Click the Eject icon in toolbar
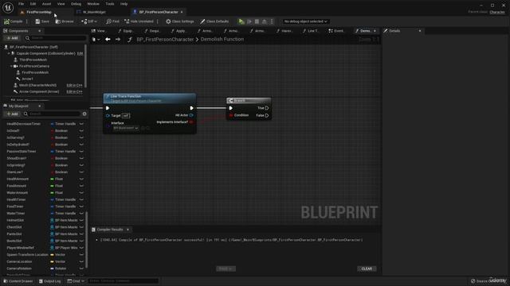The image size is (510, 286). [x=265, y=21]
